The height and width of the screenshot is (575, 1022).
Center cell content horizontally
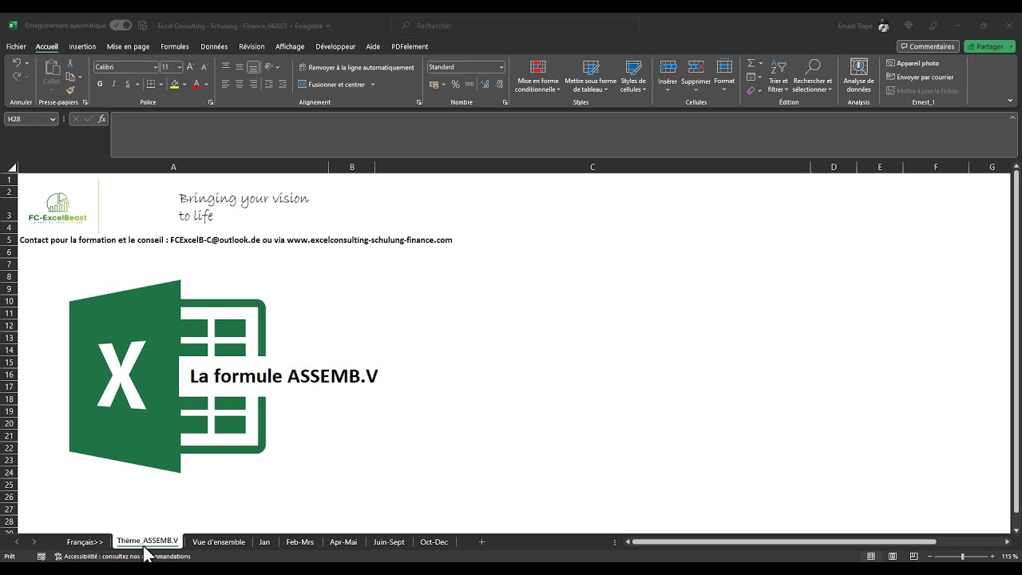(240, 84)
